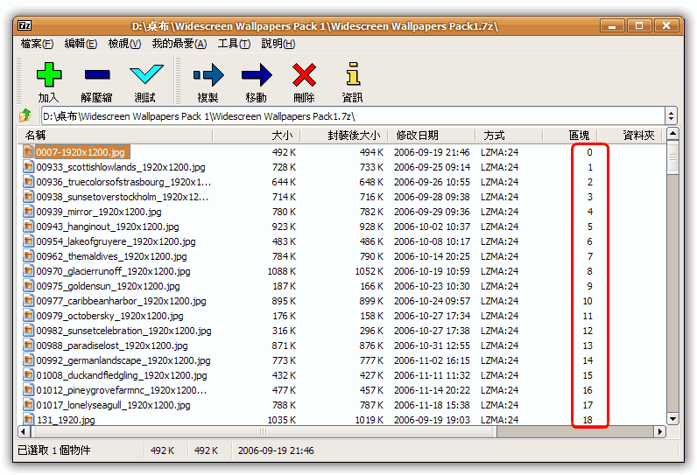Select 00962_themaldives_1920x1200.jpg
The image size is (697, 475).
coord(111,256)
